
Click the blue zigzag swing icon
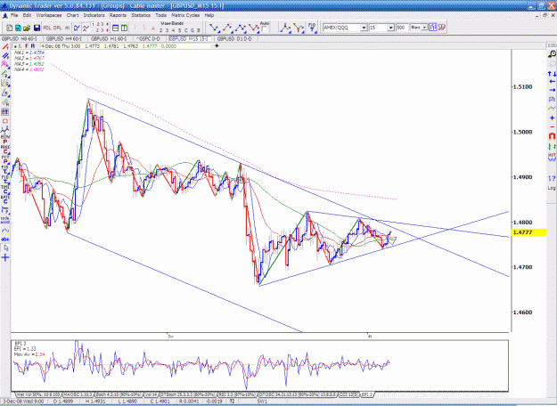(77, 28)
